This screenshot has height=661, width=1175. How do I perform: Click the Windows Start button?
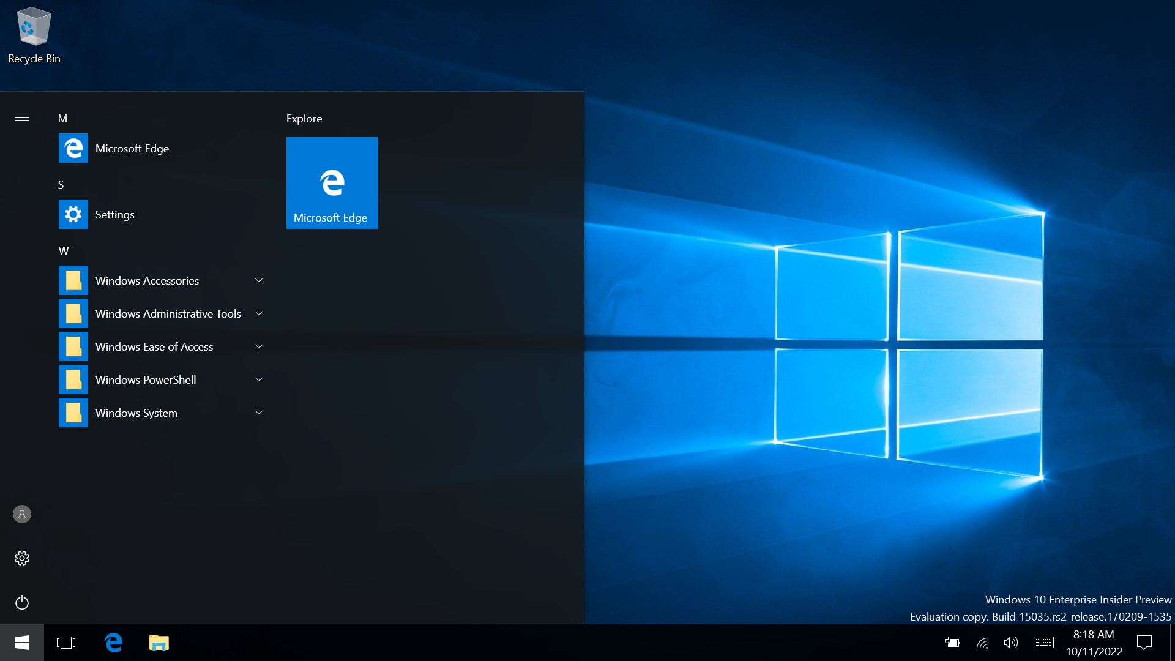(22, 643)
